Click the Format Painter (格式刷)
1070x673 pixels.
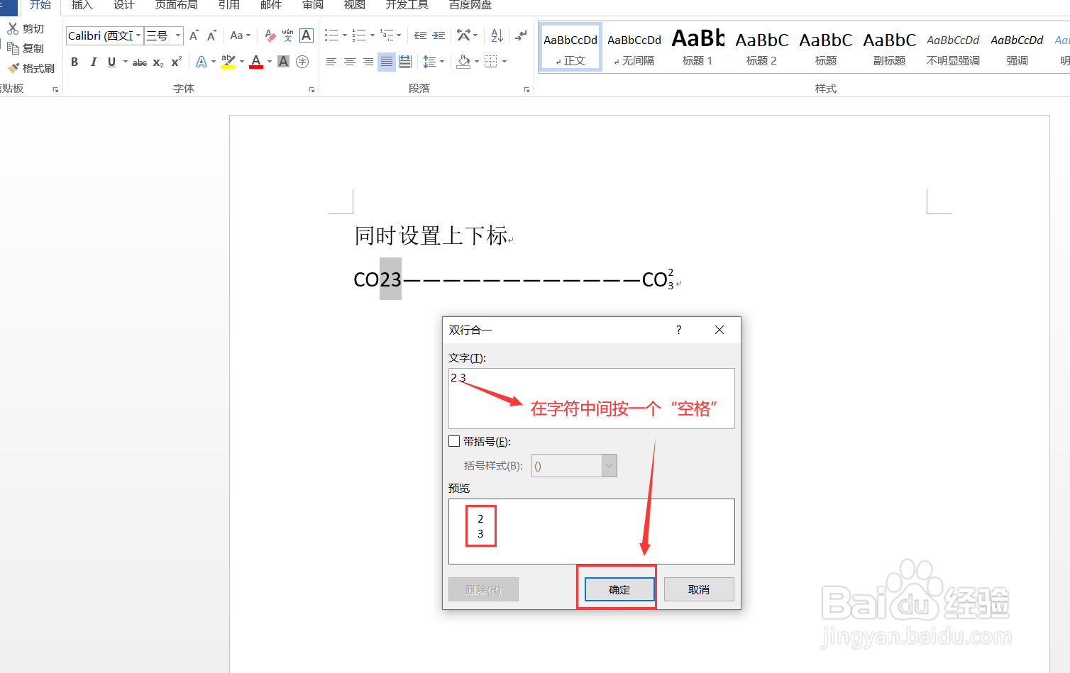click(x=31, y=68)
